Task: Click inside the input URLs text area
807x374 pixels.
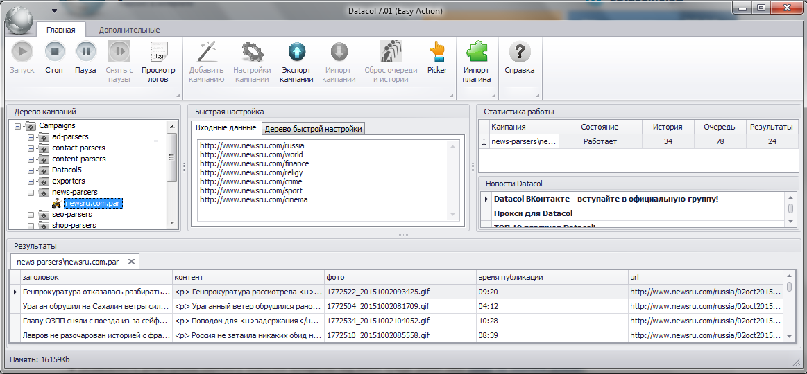Action: [x=327, y=179]
